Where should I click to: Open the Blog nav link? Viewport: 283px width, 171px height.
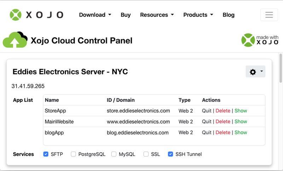[x=229, y=15]
